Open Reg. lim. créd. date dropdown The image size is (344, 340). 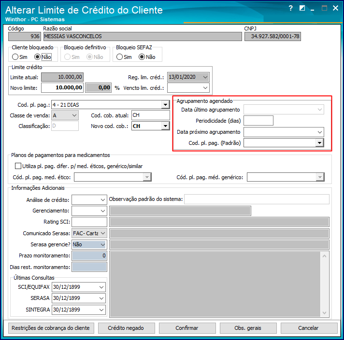click(205, 77)
